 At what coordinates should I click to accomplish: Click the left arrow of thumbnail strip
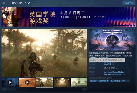pyautogui.click(x=4, y=89)
